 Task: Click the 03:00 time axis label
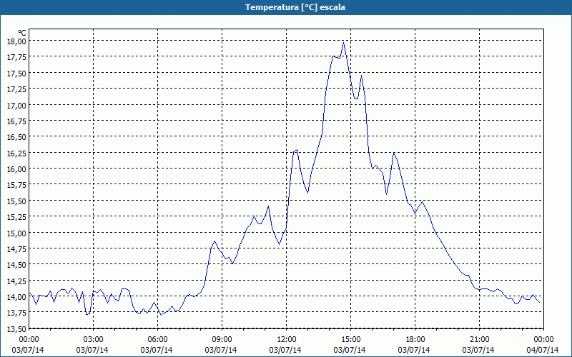click(94, 340)
